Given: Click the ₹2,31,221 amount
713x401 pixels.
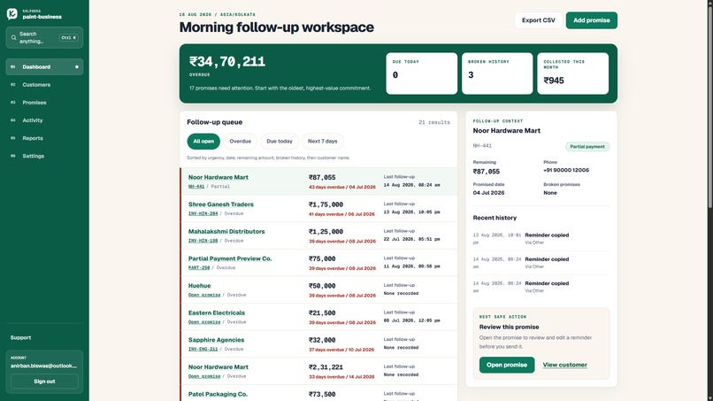Looking at the screenshot, I should [326, 367].
